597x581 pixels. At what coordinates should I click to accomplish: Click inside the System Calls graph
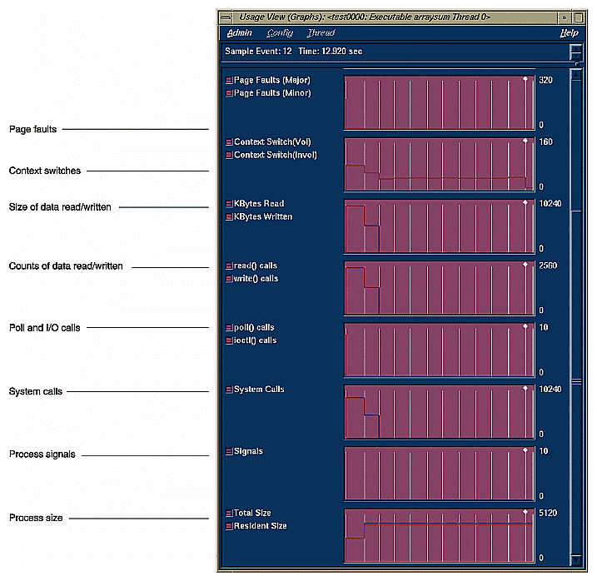pos(440,412)
